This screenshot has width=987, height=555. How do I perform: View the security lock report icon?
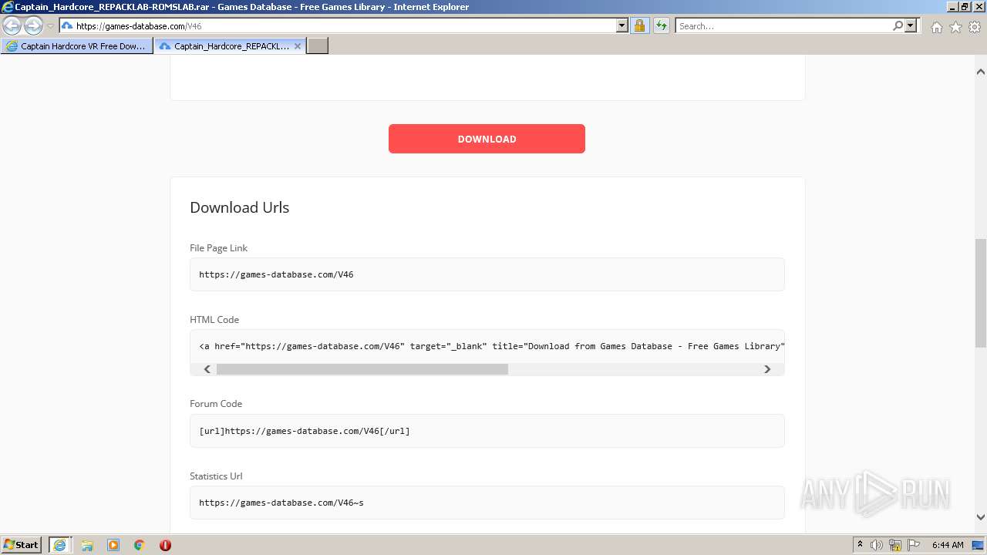pyautogui.click(x=639, y=26)
